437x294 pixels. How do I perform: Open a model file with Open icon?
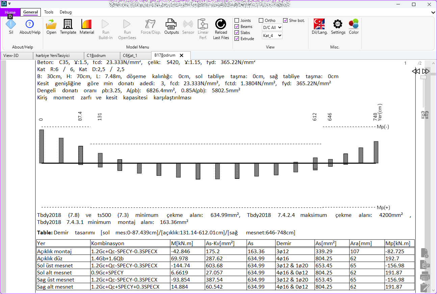(x=51, y=26)
